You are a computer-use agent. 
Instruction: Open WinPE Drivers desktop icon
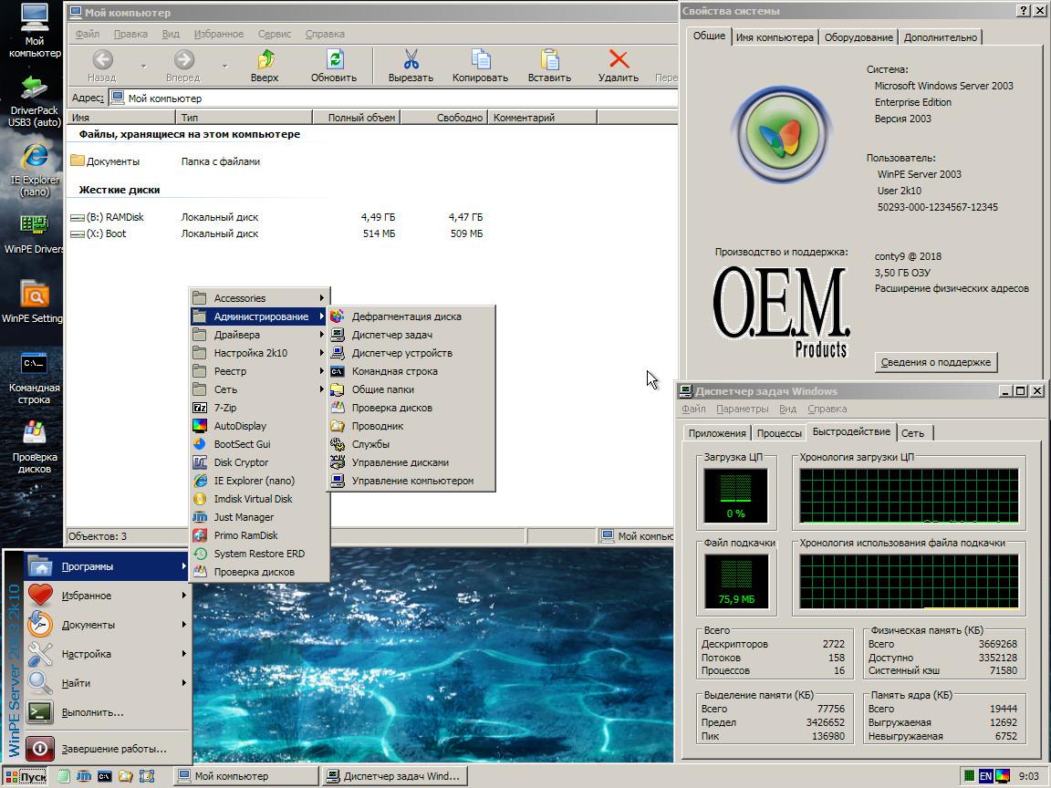(x=34, y=226)
